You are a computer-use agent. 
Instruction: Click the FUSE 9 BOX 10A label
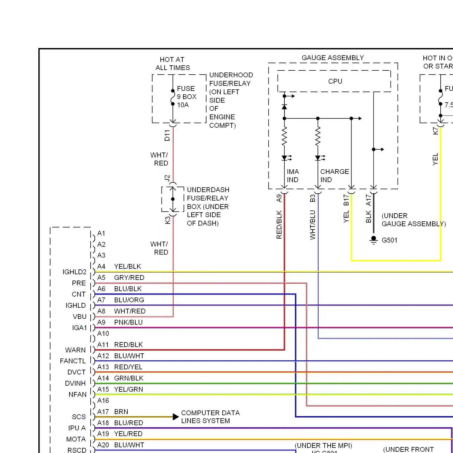point(187,97)
